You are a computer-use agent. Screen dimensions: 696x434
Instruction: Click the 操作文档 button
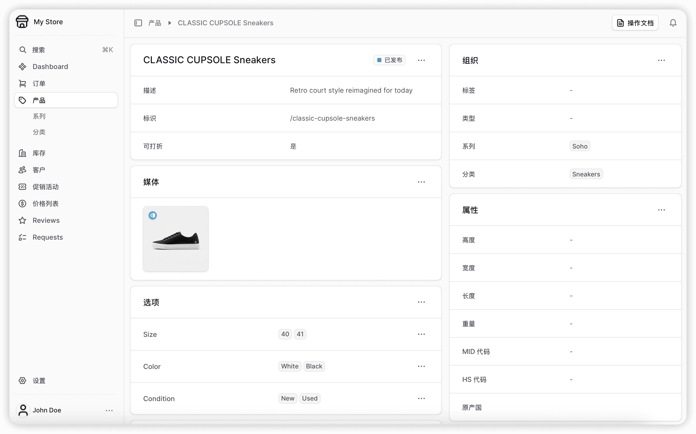635,23
